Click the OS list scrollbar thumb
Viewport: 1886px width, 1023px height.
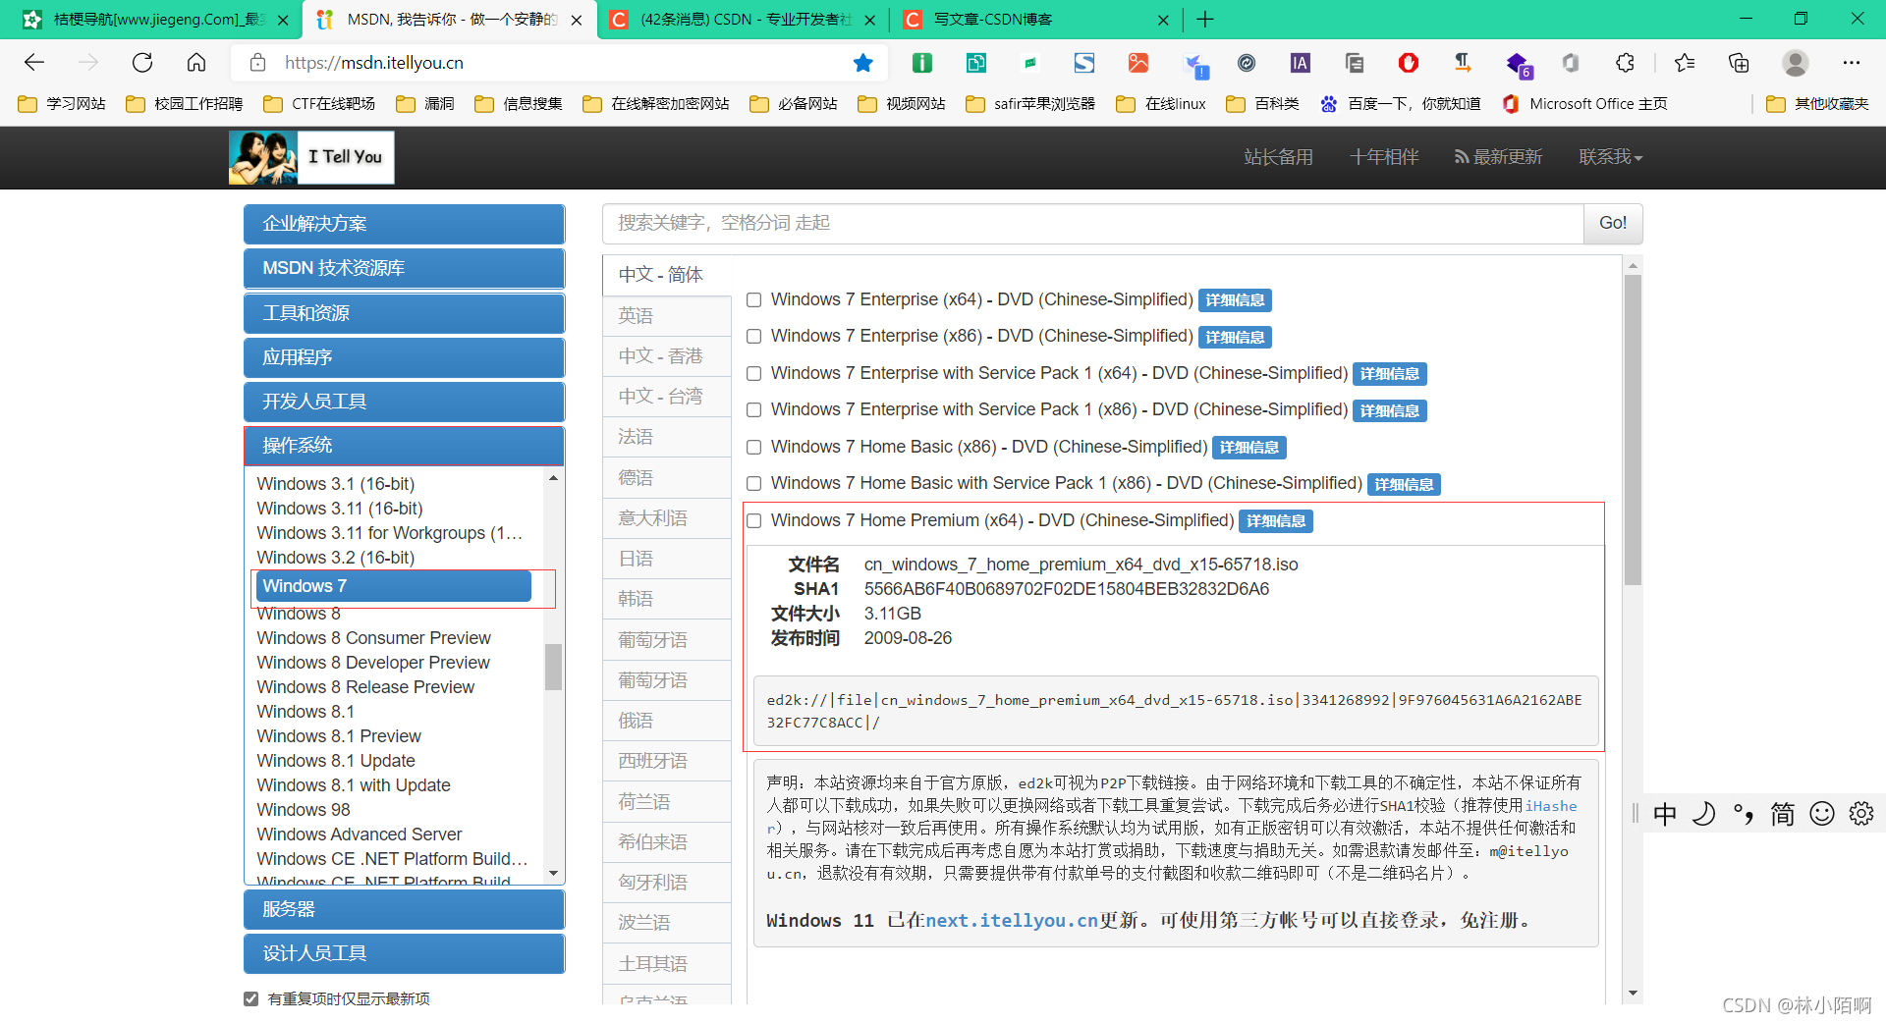(x=554, y=668)
